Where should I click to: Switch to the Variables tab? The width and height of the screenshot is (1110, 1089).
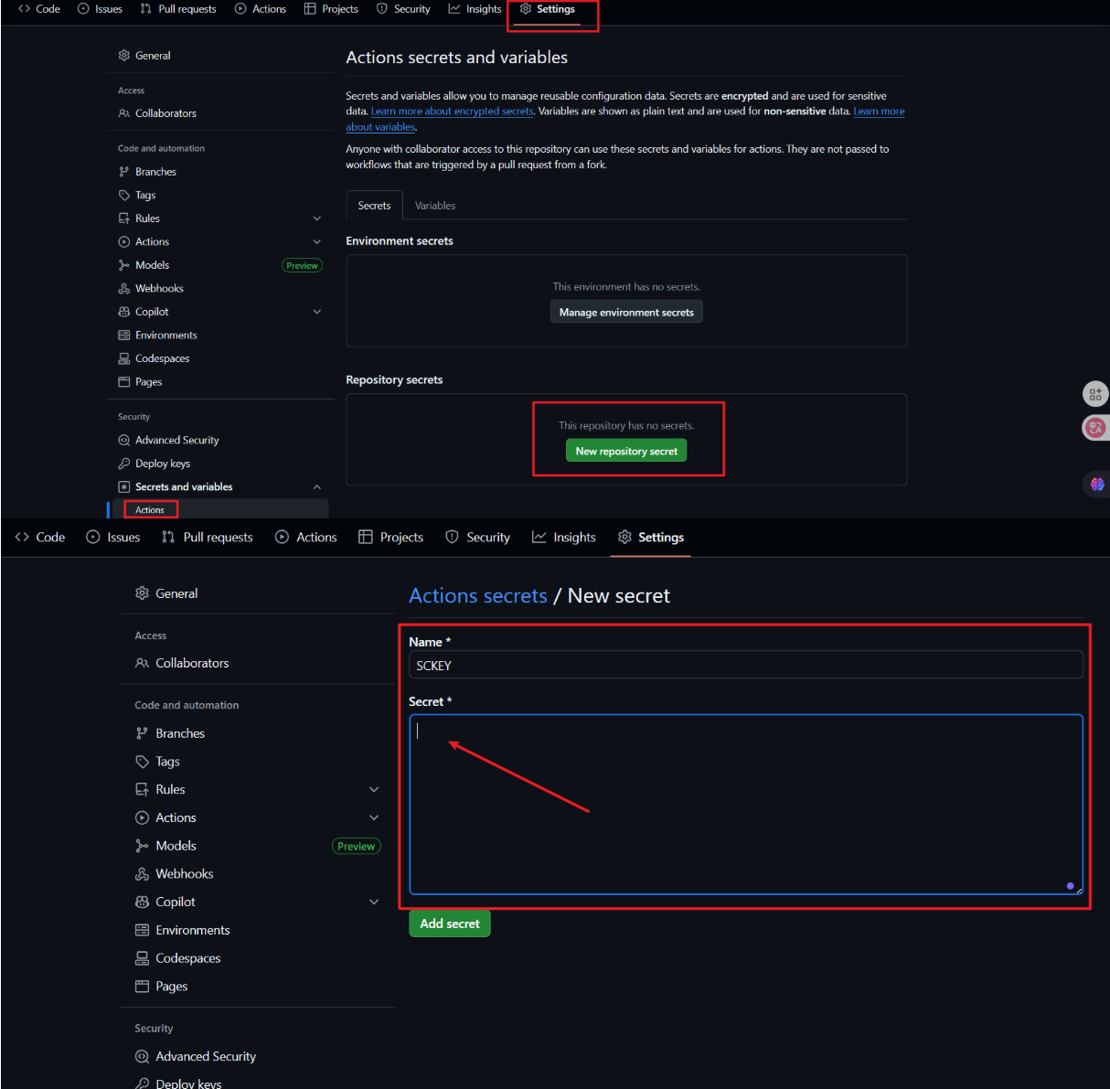435,206
